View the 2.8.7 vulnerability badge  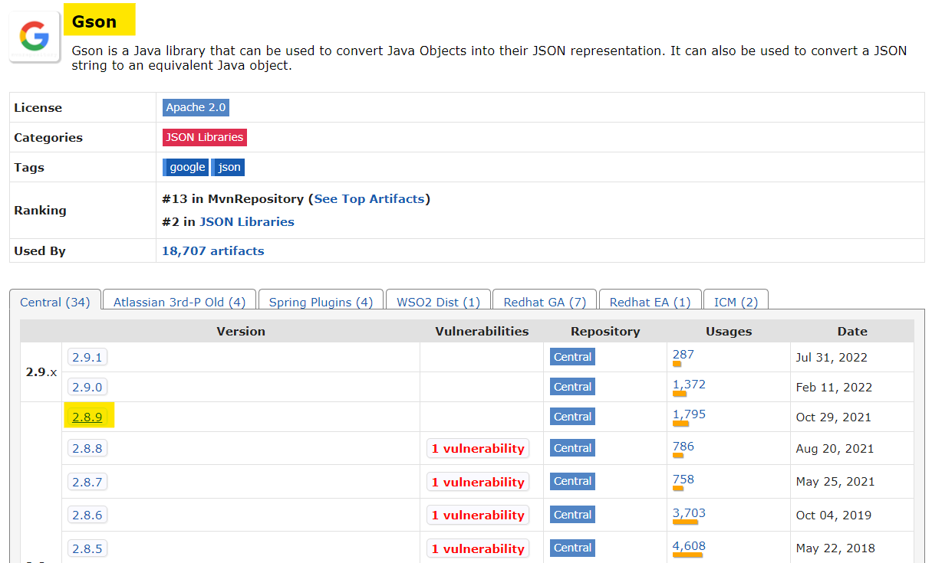[478, 482]
